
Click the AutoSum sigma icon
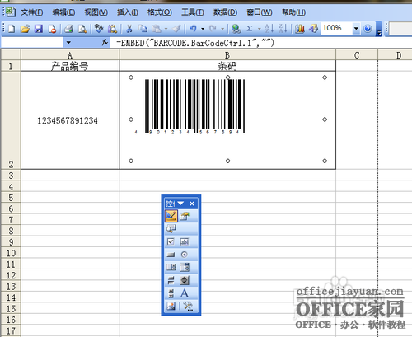point(250,29)
